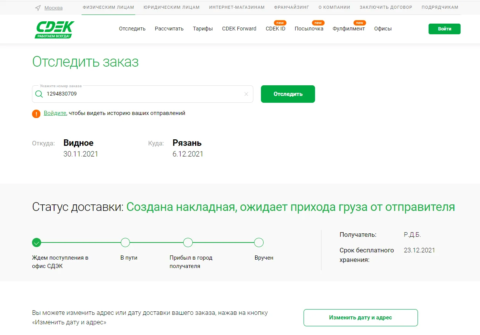Click the free storage date 23.12.2021
This screenshot has height=335, width=480.
click(419, 250)
